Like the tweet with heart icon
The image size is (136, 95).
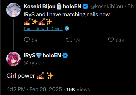(111, 40)
